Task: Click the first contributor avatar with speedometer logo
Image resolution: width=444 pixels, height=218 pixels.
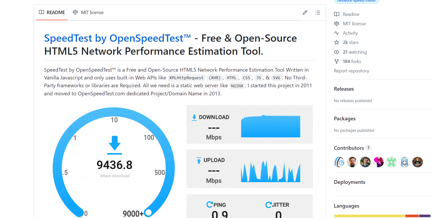Action: pos(339,162)
